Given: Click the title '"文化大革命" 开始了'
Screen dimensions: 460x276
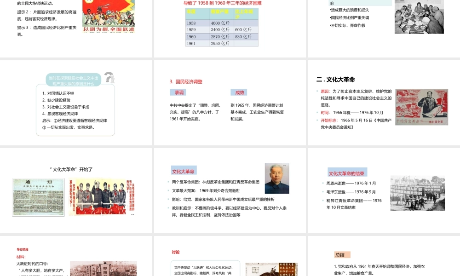Looking at the screenshot, I should click(71, 170).
